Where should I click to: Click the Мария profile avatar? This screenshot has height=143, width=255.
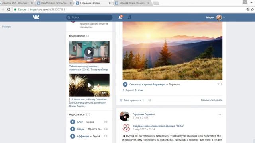(x=219, y=17)
